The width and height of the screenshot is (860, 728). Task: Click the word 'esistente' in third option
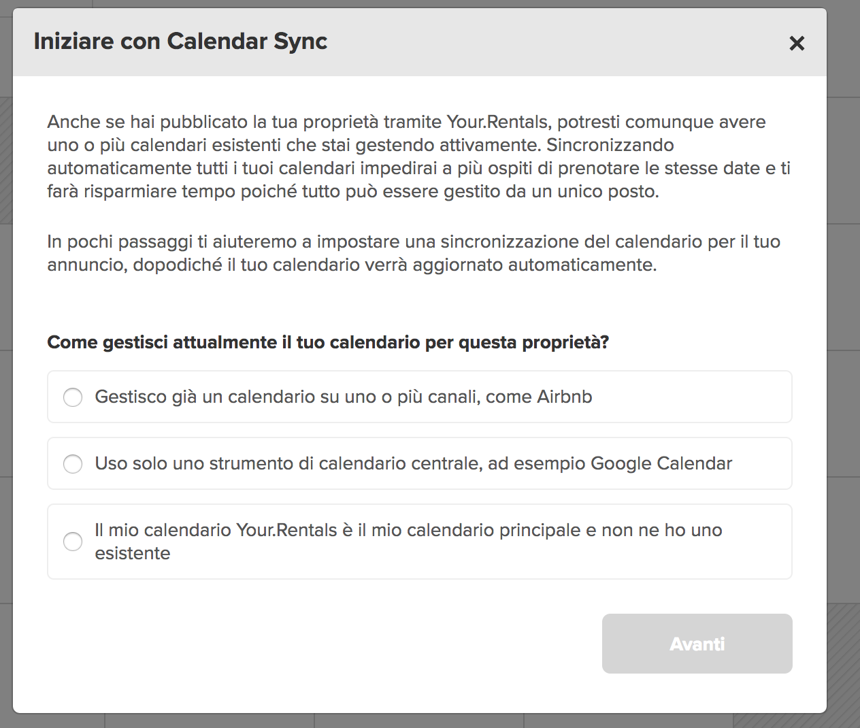coord(133,553)
